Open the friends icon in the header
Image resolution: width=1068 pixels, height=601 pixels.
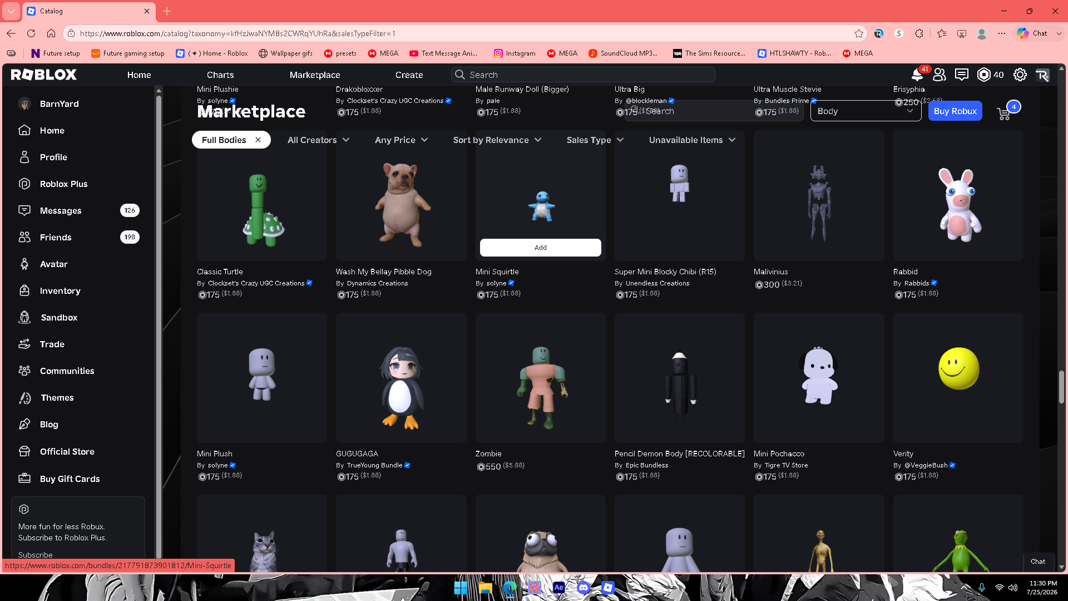point(940,75)
